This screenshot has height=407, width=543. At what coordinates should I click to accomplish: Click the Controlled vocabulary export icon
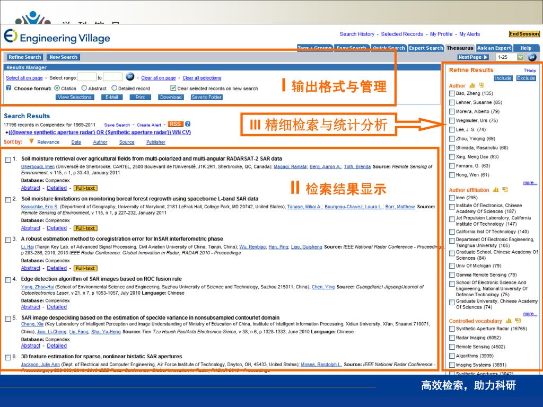click(518, 321)
